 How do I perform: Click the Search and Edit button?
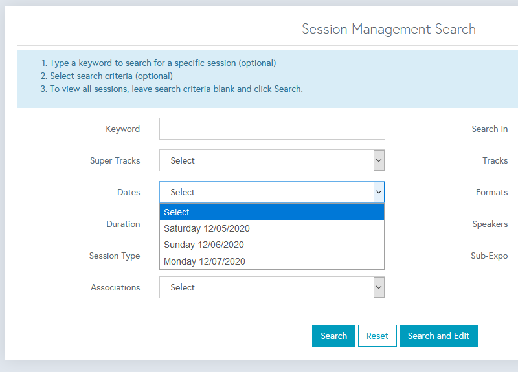438,336
